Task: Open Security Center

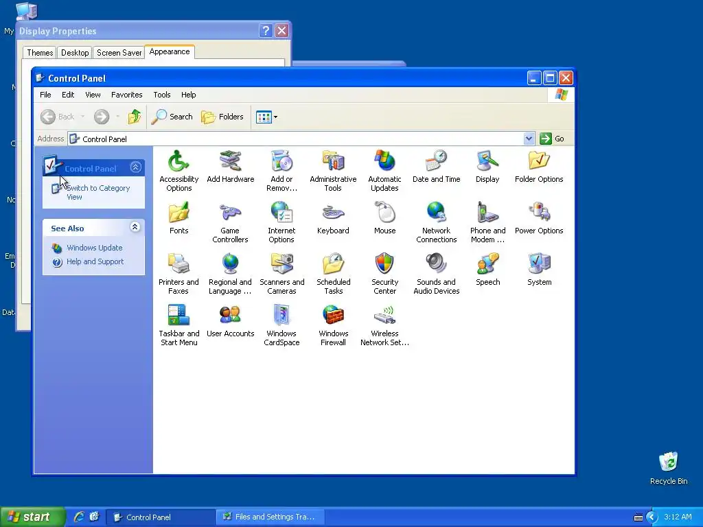Action: click(384, 274)
